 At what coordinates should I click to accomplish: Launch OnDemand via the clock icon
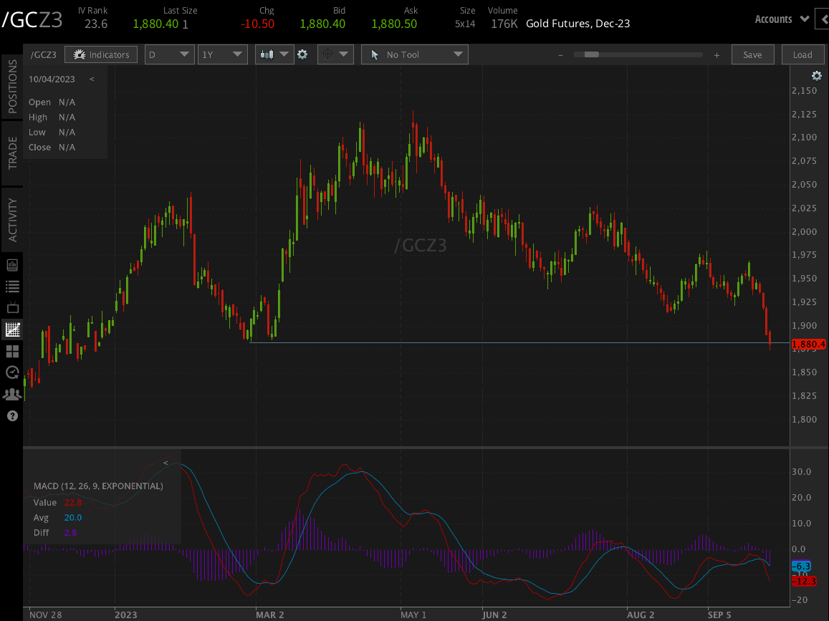click(x=11, y=372)
